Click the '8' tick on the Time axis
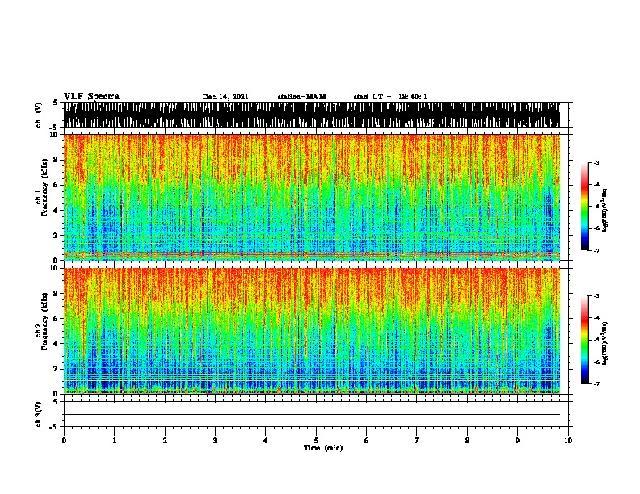 467,441
